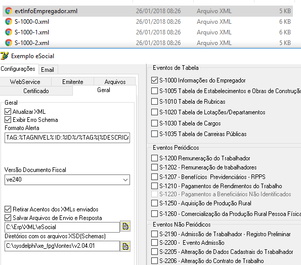Check S-2206 Alteração do Contrato de Trabalho
The height and width of the screenshot is (265, 301).
(154, 261)
